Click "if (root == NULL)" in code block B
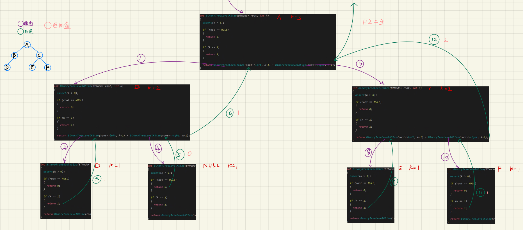Screen dimensions: 523x230 pos(70,100)
